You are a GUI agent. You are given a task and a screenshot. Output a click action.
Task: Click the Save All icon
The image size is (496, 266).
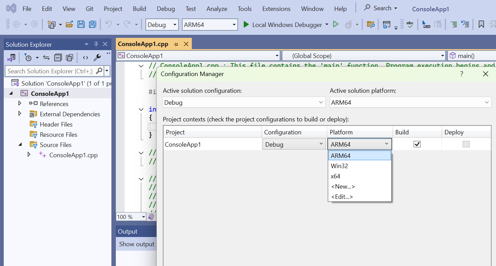point(92,24)
